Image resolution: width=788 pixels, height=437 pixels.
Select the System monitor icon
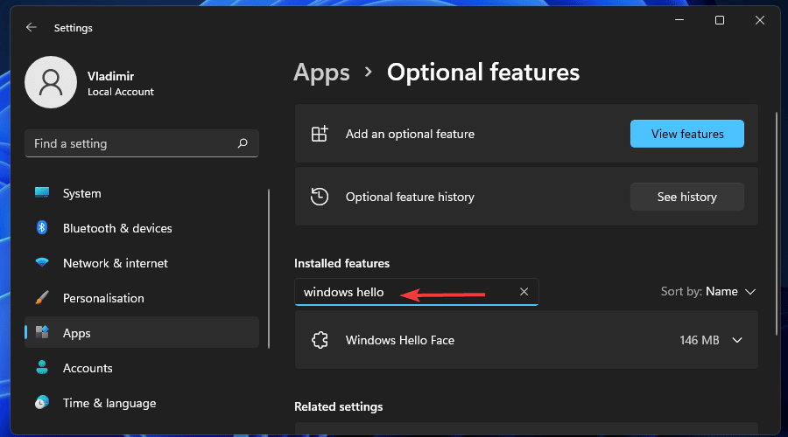click(42, 192)
